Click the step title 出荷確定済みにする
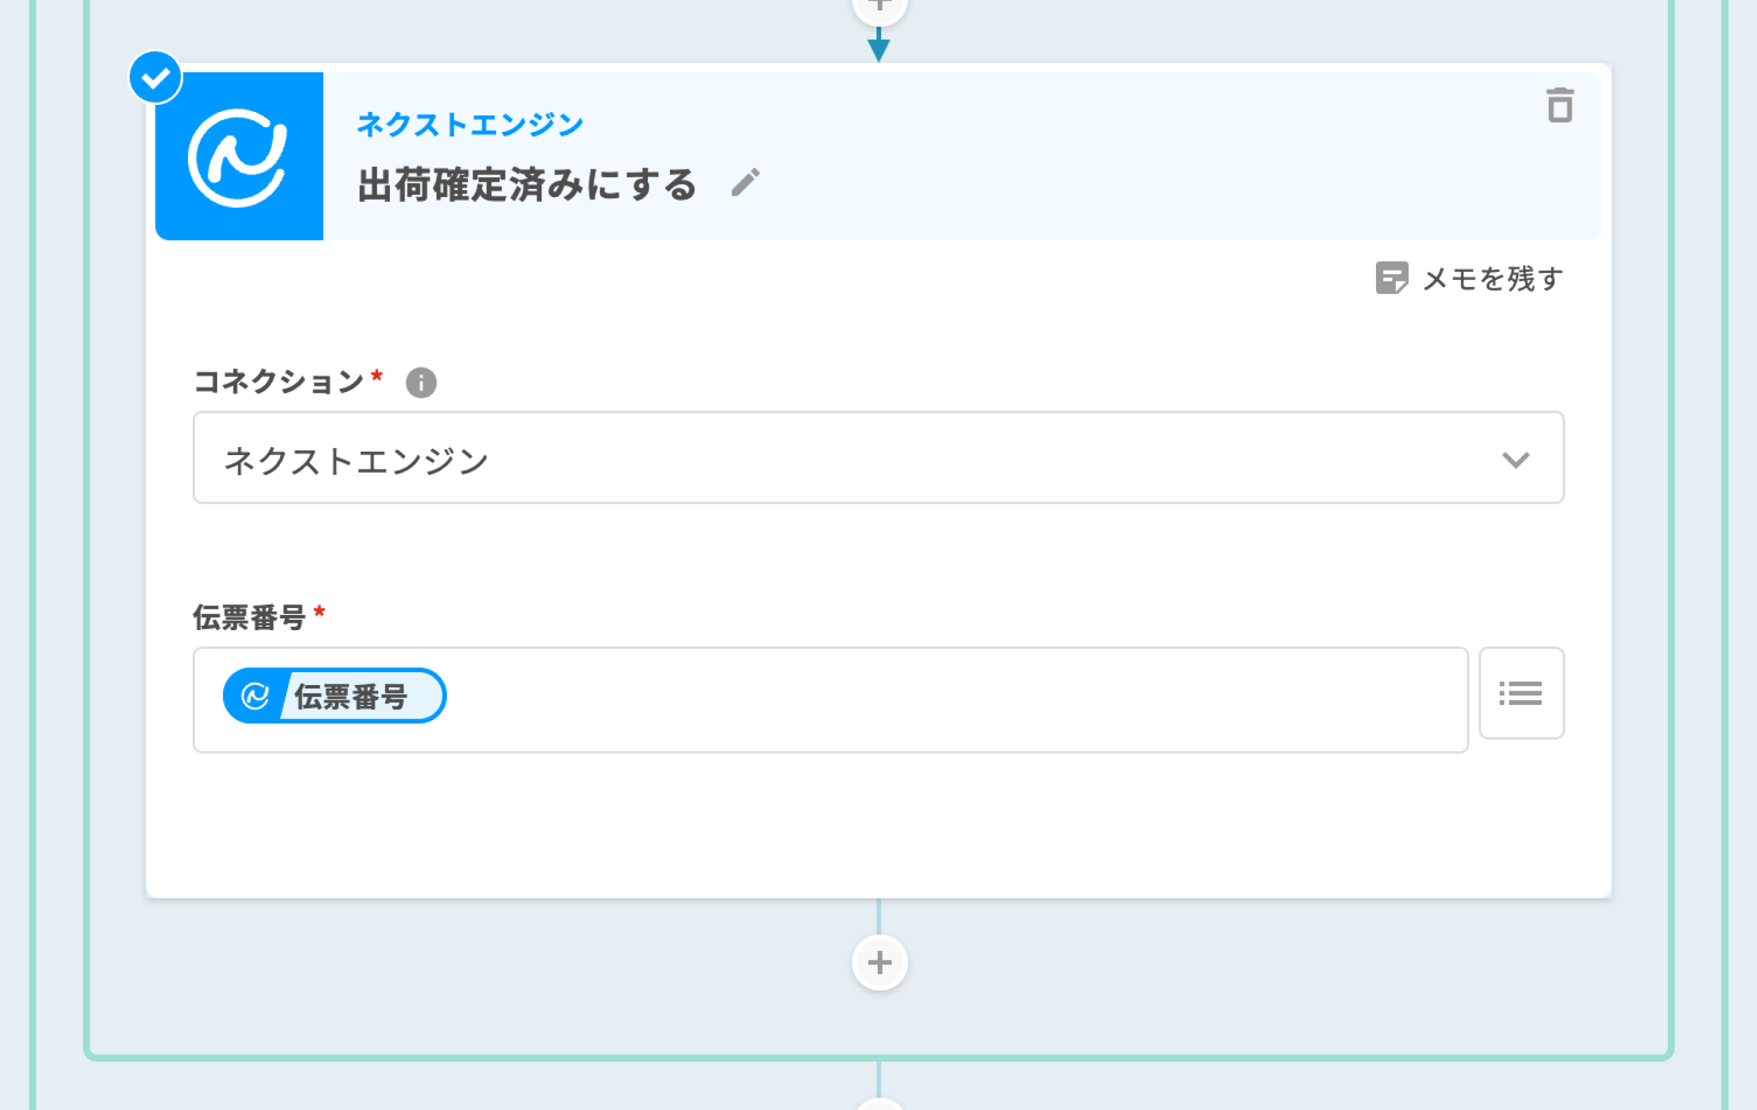The height and width of the screenshot is (1110, 1757). pyautogui.click(x=527, y=184)
